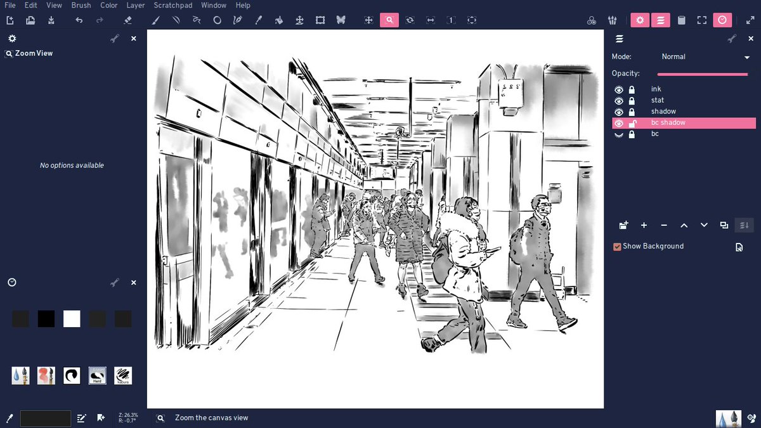Screen dimensions: 761x428
Task: Pick the Kabura brush in brush history
Action: [123, 375]
